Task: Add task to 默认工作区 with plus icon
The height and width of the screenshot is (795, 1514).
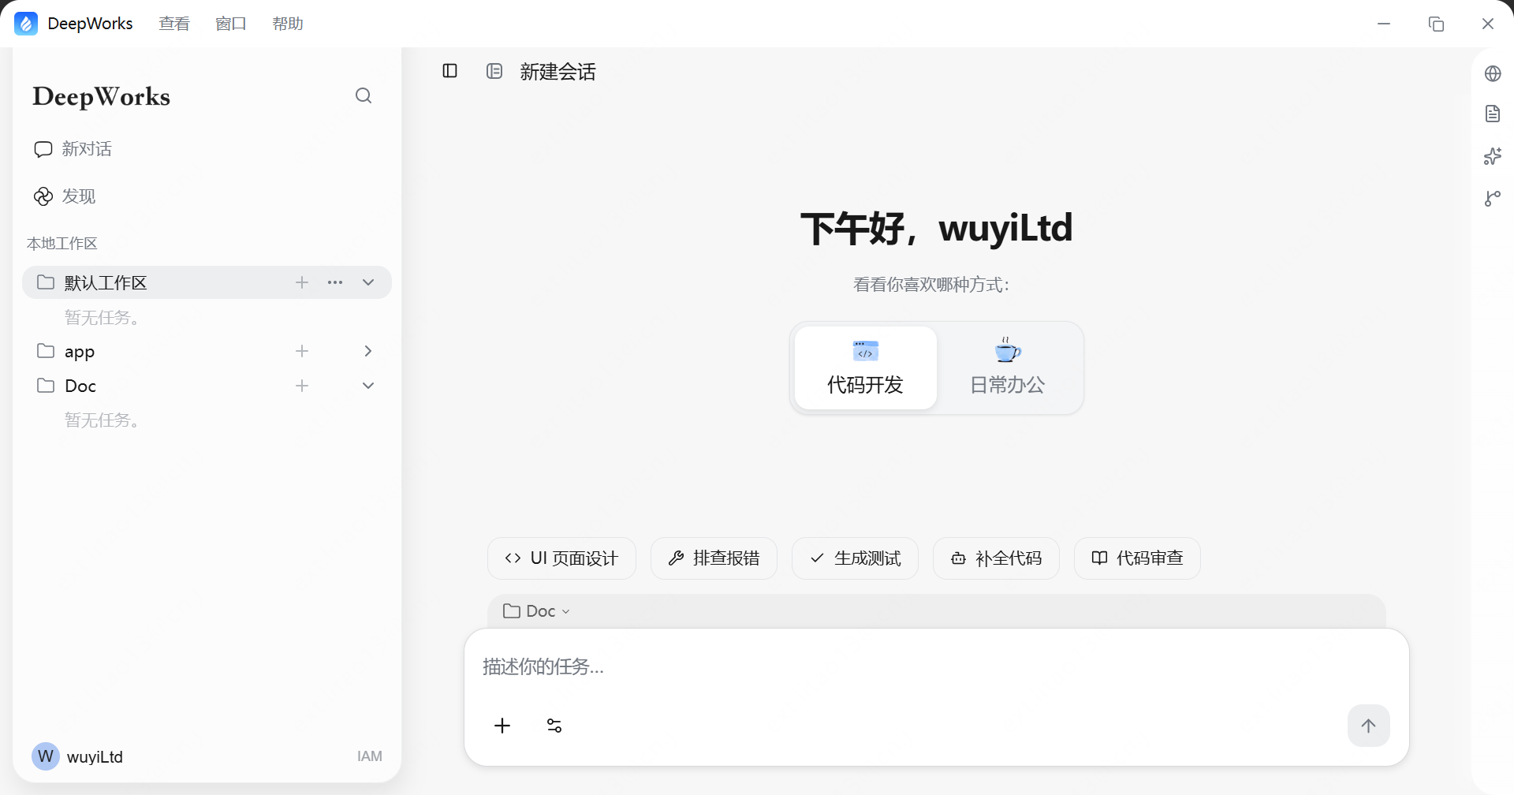Action: (302, 282)
